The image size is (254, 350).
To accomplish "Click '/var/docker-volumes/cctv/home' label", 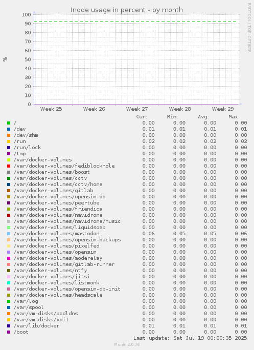I will (58, 184).
